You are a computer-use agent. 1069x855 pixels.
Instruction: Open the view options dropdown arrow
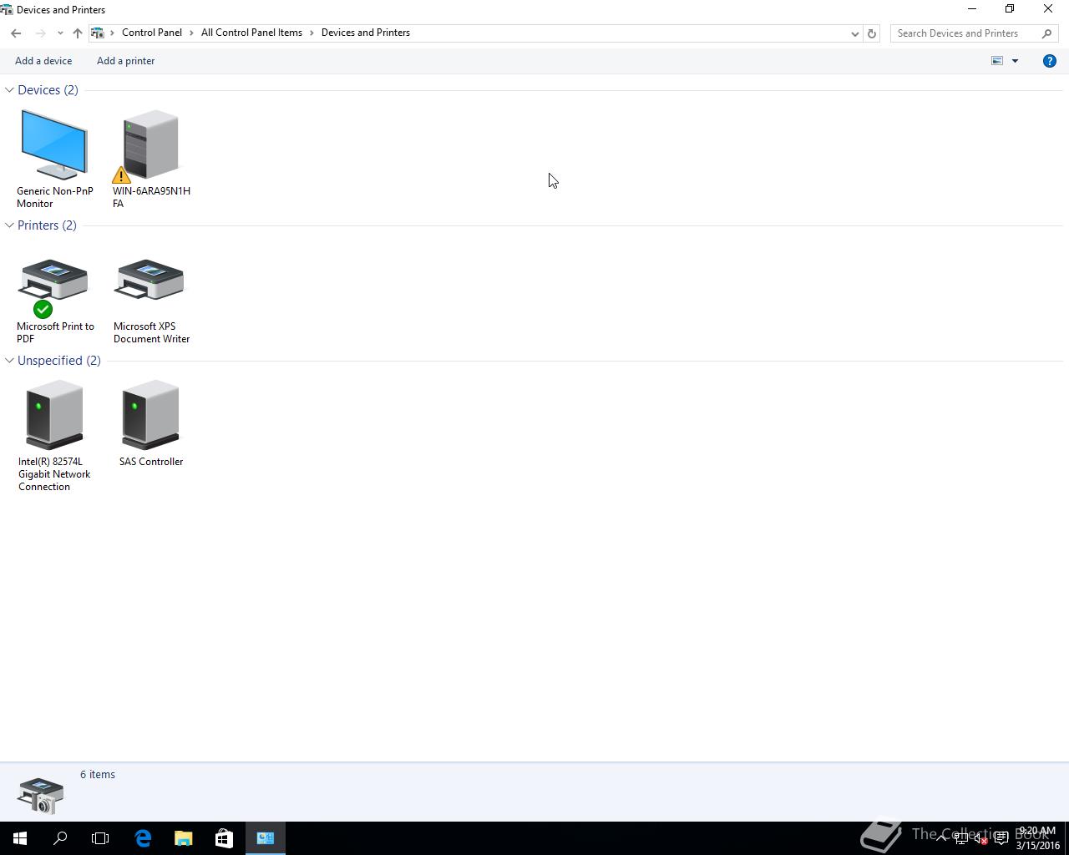1016,61
